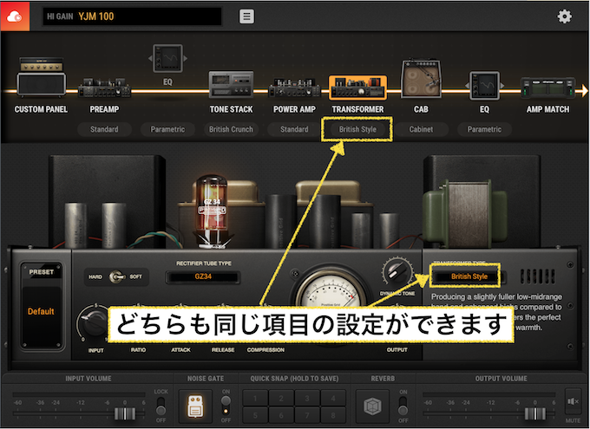The image size is (590, 429).
Task: Click the Dynamic Tone knob
Action: coord(397,273)
